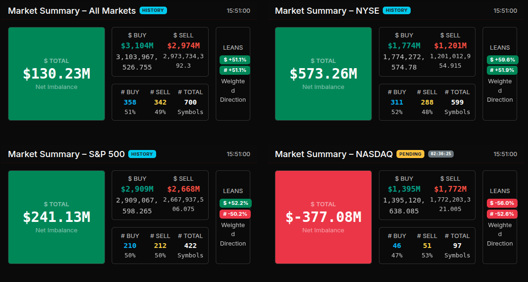Click the $ +59.6% lean badge
Image resolution: width=528 pixels, height=282 pixels.
pos(502,60)
